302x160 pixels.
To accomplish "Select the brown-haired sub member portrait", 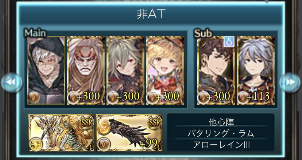I will (x=216, y=70).
